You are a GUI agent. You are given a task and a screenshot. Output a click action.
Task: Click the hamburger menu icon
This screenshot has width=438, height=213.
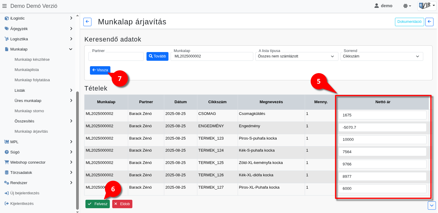[4, 6]
